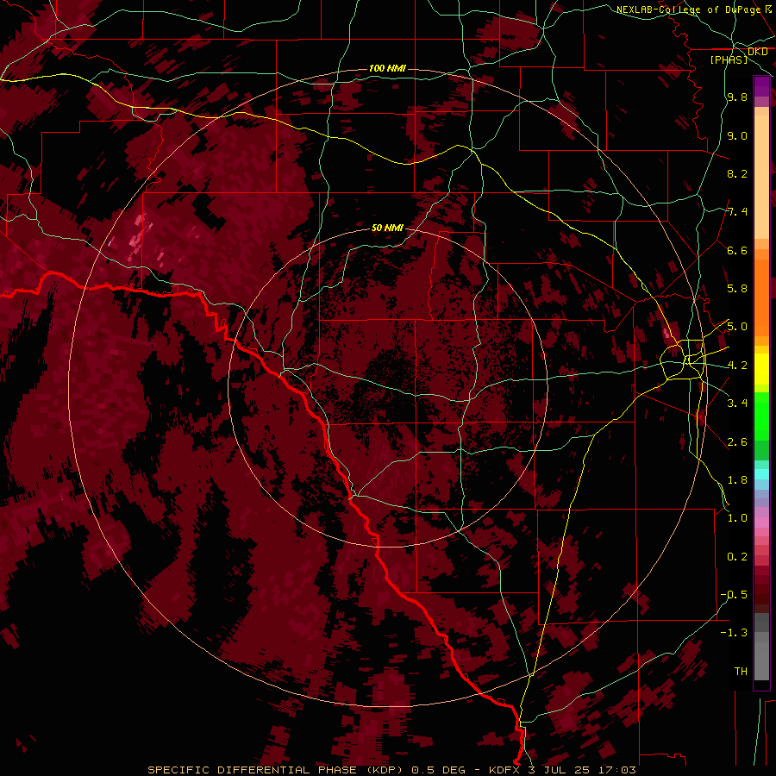Click the 2.6 value on color scale
776x776 pixels.
pyautogui.click(x=737, y=441)
